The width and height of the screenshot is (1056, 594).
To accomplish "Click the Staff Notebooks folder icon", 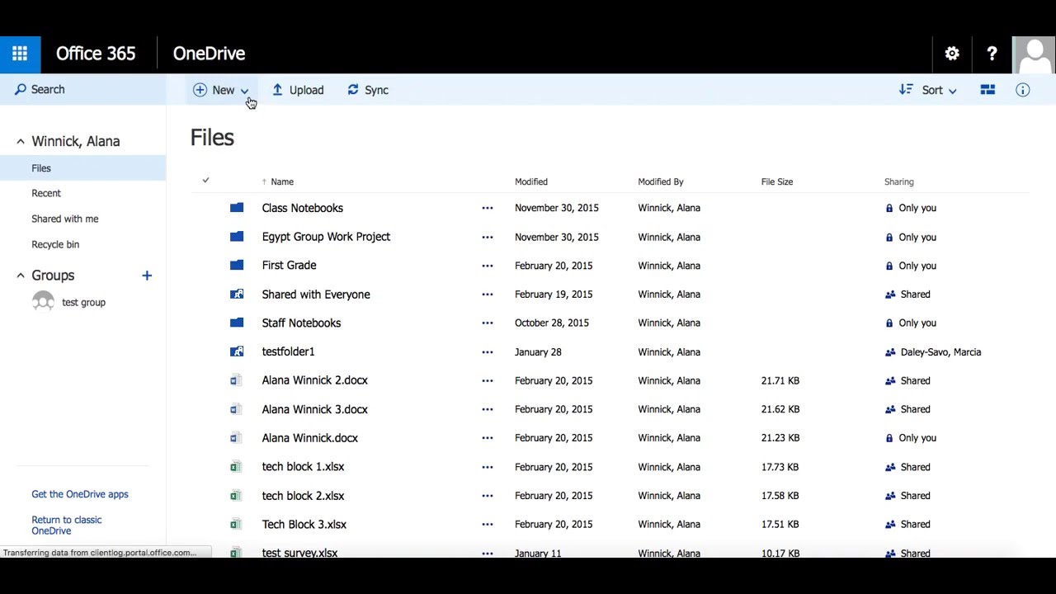I will 237,323.
